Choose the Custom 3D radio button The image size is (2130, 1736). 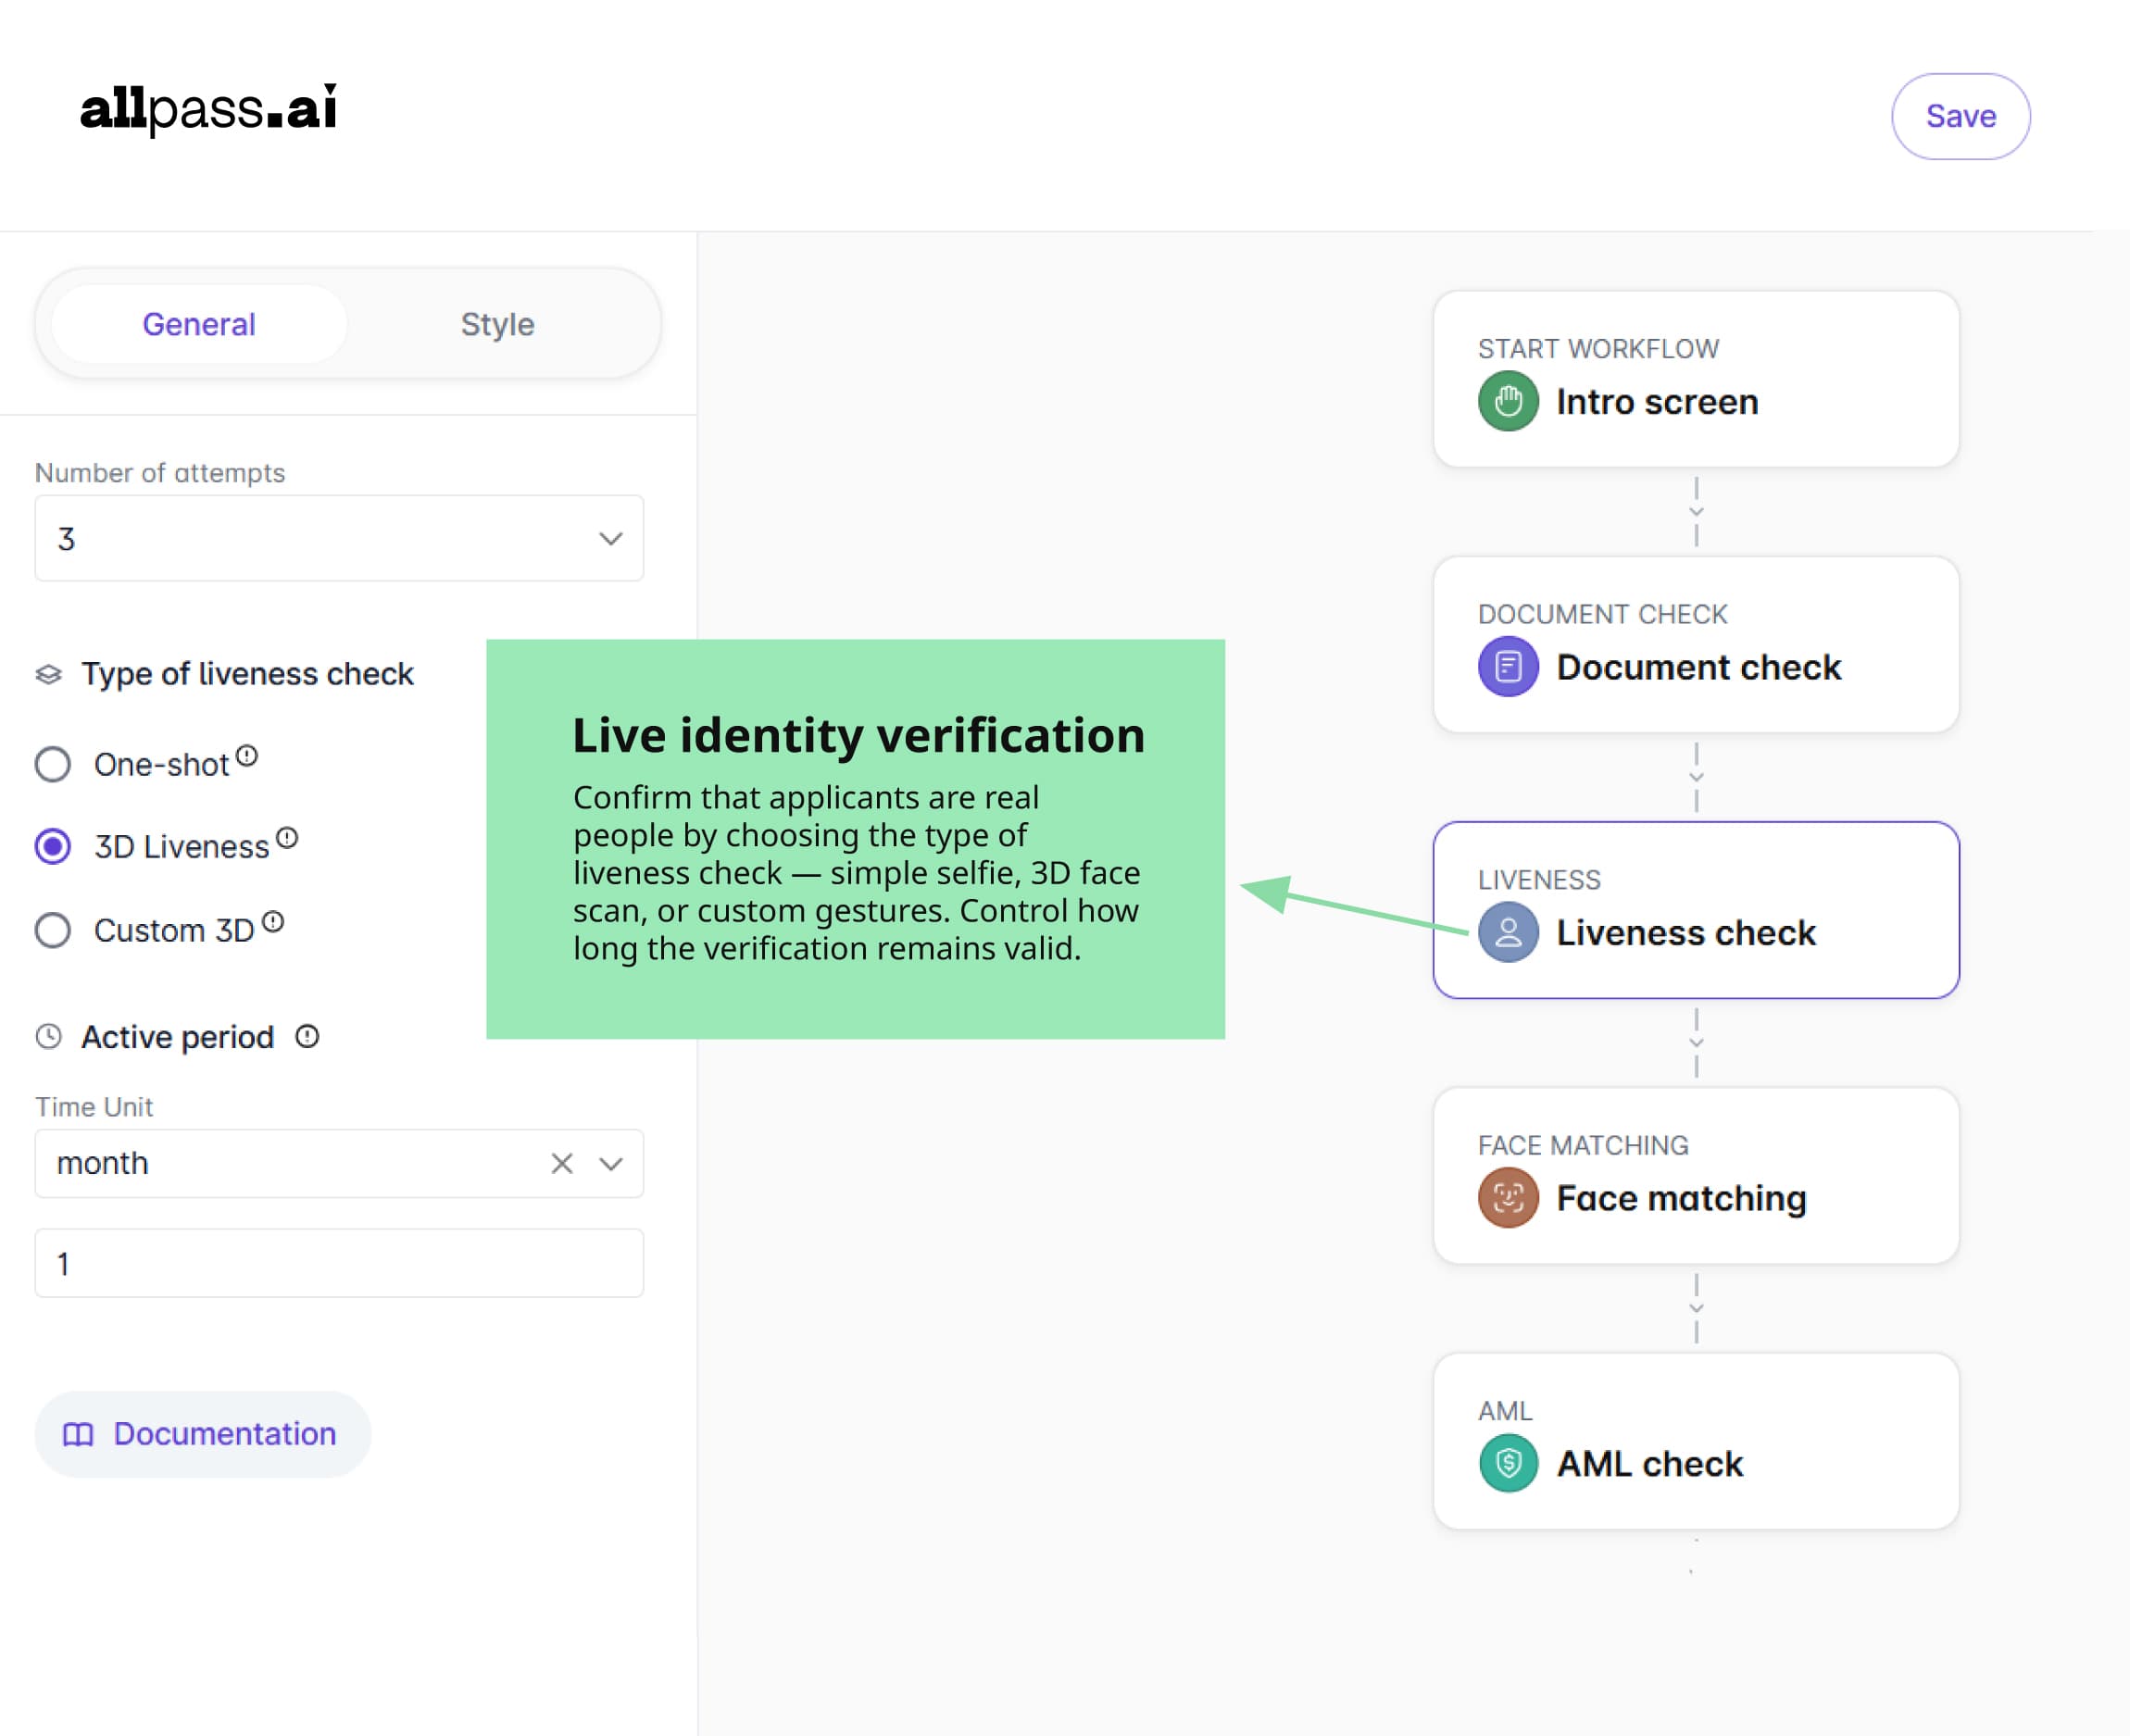pyautogui.click(x=53, y=930)
